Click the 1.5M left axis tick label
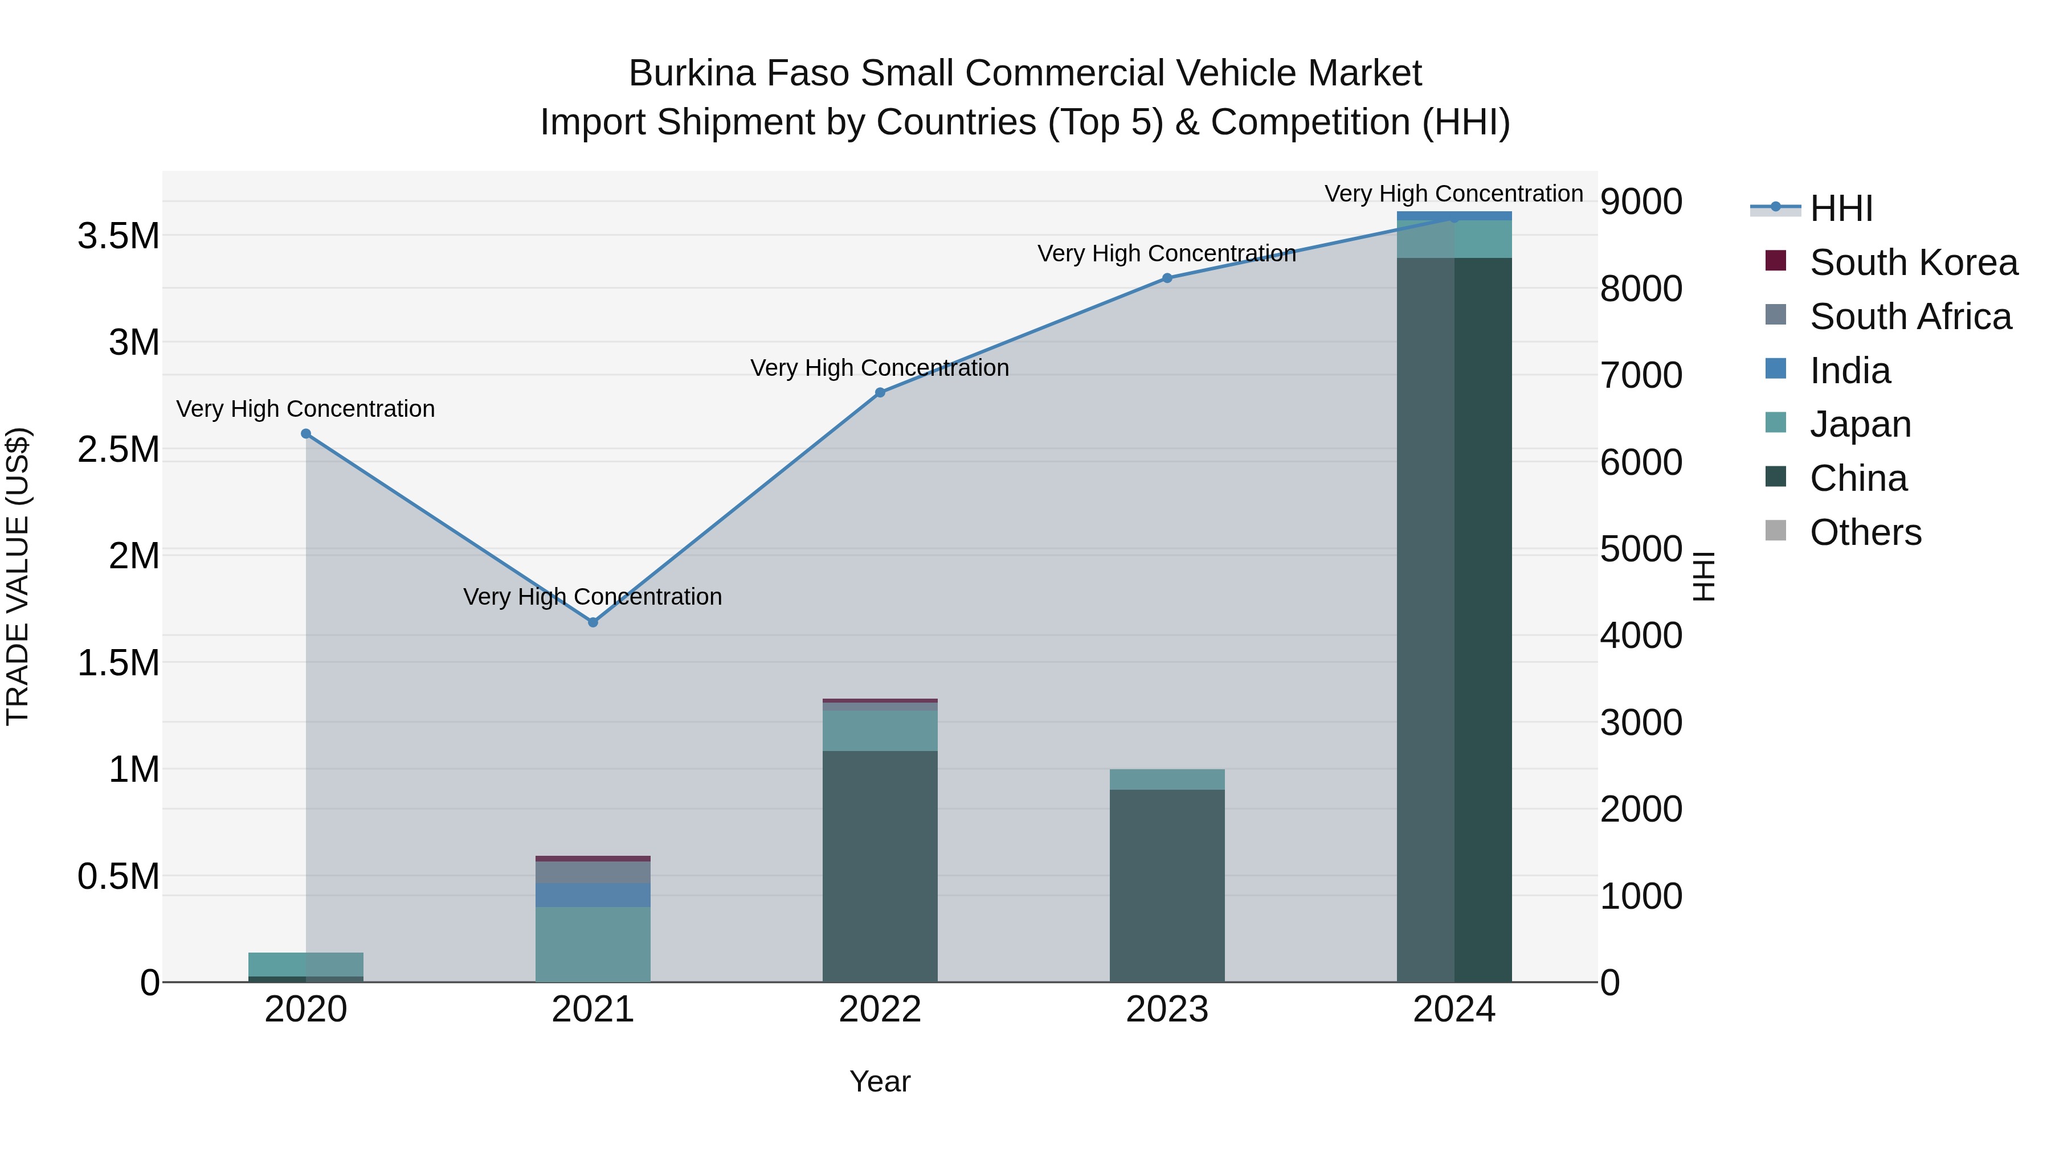Screen dimensions: 2051x1153 click(119, 663)
